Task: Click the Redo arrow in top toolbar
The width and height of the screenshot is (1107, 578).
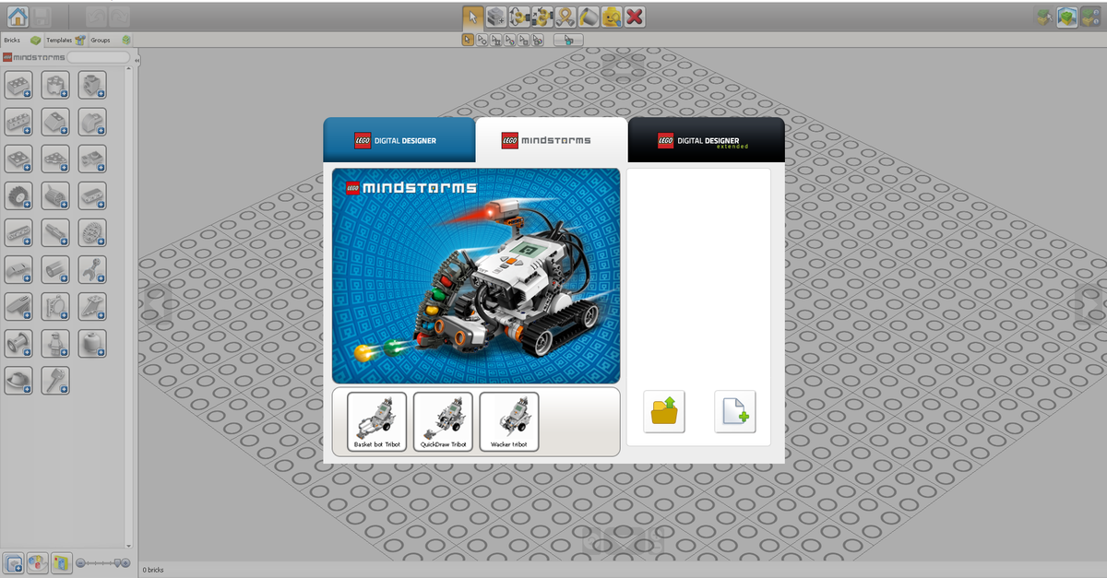Action: coord(119,16)
